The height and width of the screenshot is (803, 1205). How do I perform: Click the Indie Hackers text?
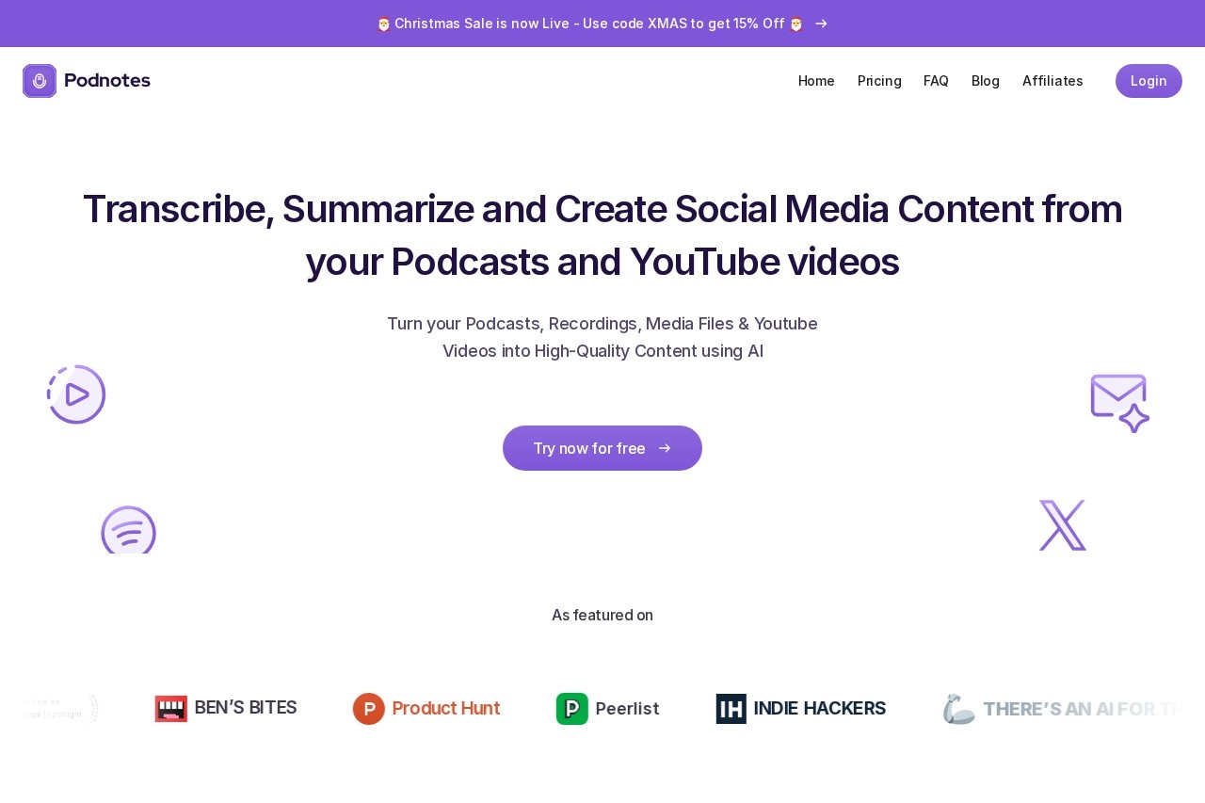pos(820,708)
